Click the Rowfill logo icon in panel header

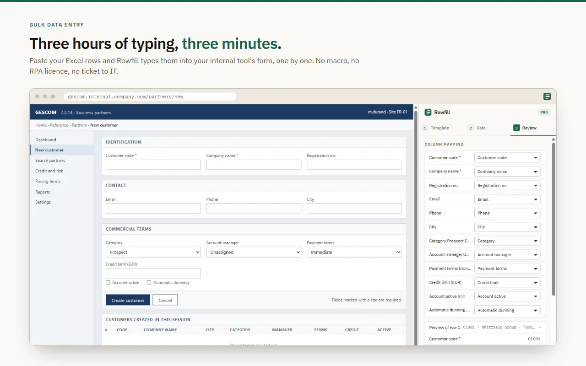428,112
